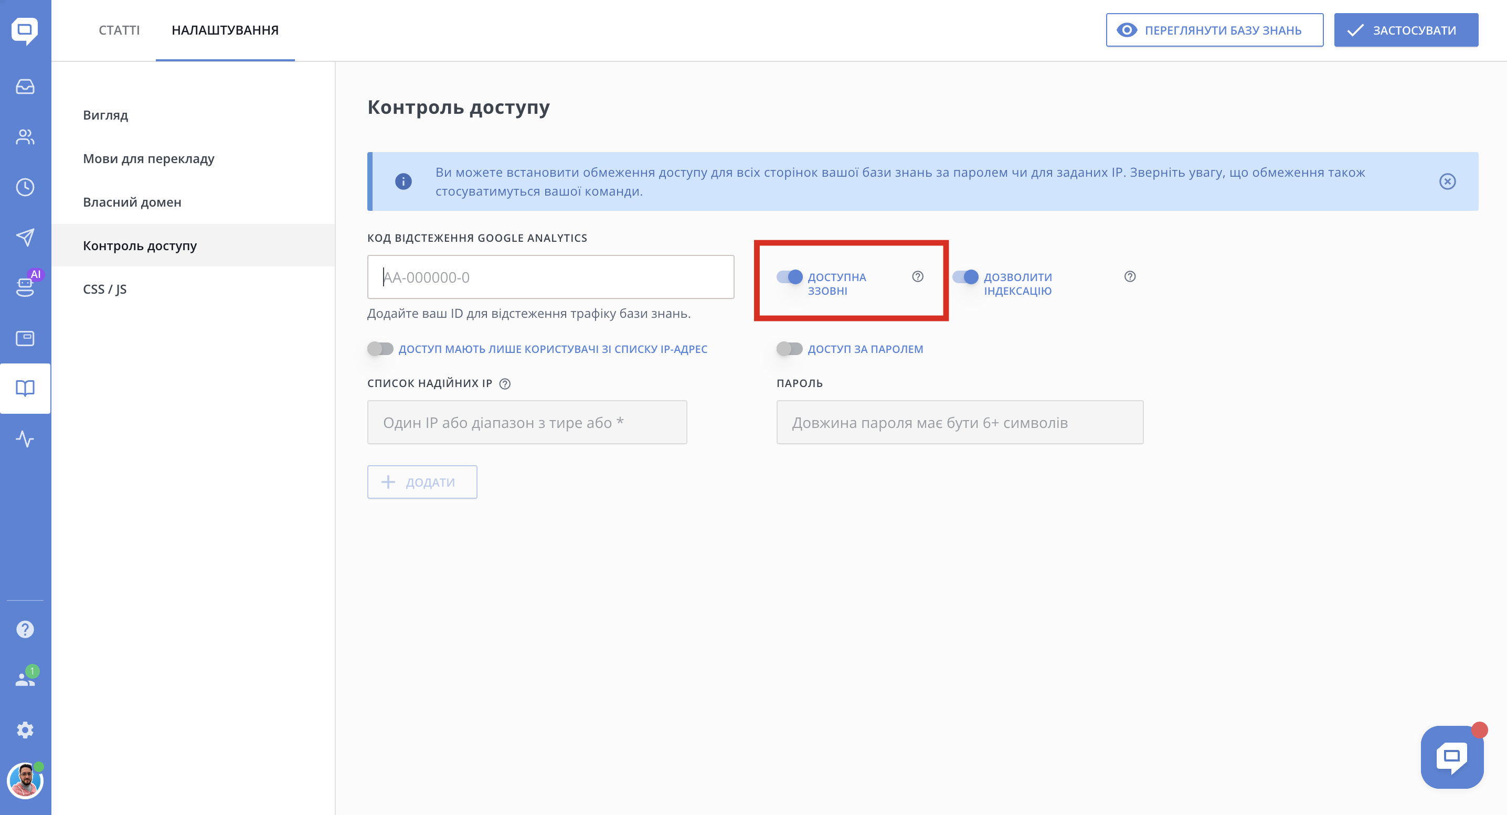Click the clock history sidebar icon
The width and height of the screenshot is (1507, 815).
25,187
